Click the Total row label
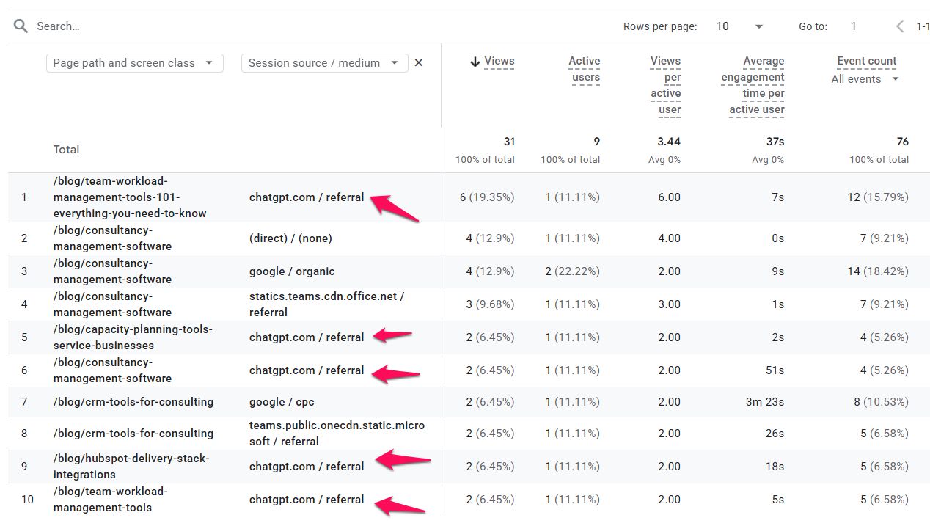 (x=66, y=150)
